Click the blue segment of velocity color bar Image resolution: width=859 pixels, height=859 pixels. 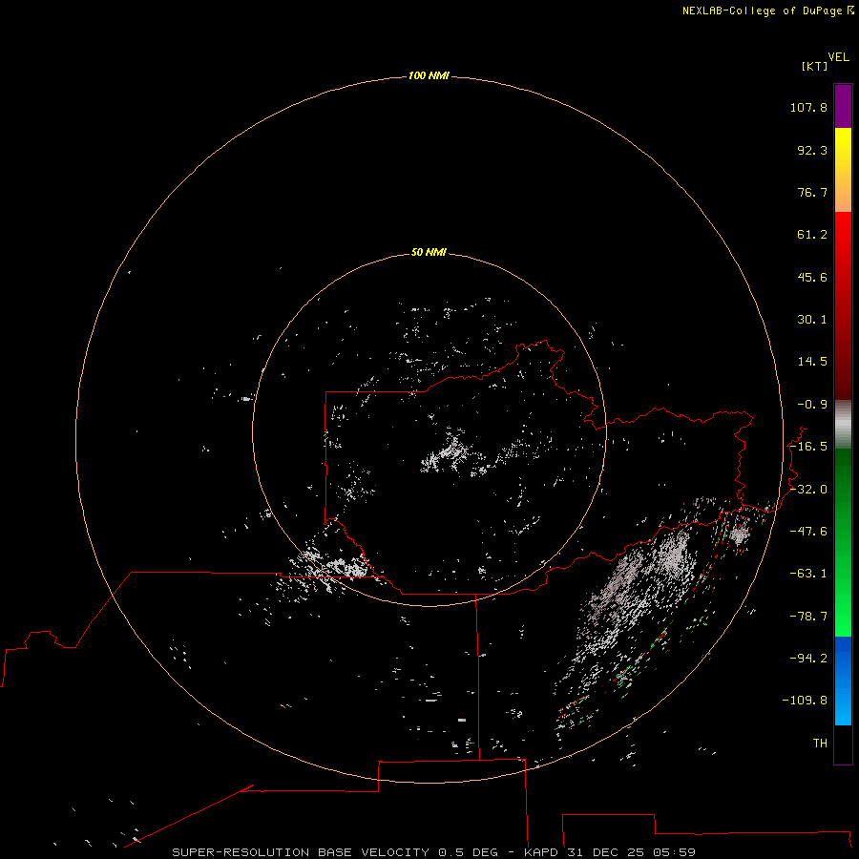pos(843,681)
